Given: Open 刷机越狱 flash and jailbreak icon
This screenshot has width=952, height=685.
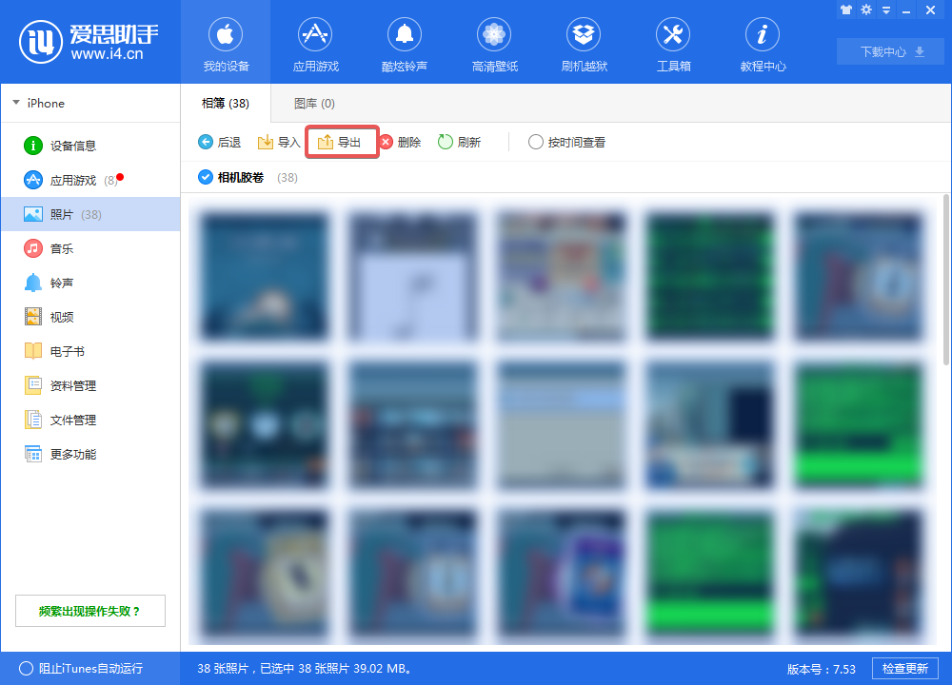Looking at the screenshot, I should coord(583,36).
